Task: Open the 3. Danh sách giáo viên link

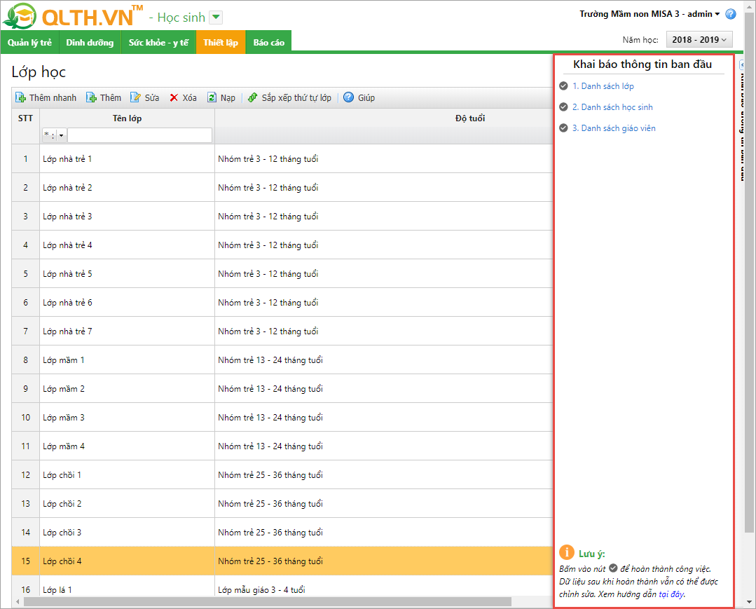Action: pos(614,128)
